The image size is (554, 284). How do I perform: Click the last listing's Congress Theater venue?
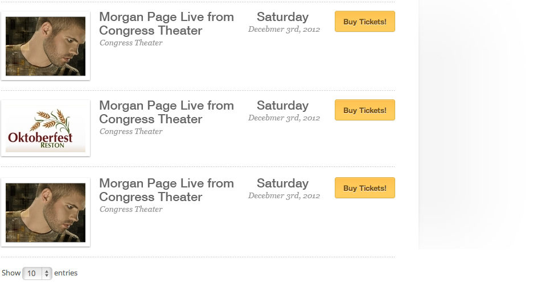131,209
